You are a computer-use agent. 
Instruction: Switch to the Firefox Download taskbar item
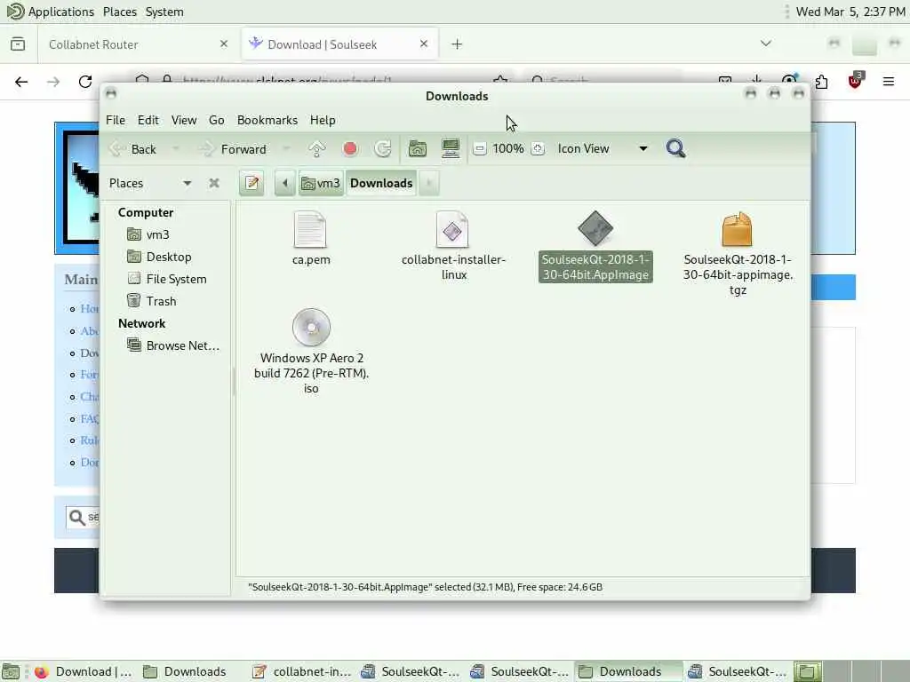[83, 671]
